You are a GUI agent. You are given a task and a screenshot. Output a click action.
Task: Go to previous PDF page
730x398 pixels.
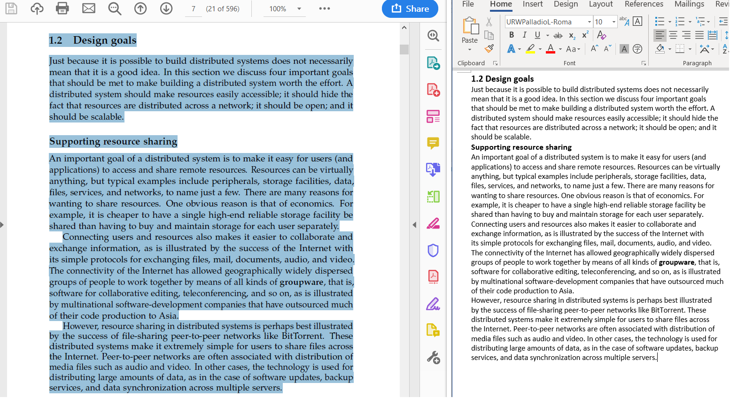tap(140, 8)
